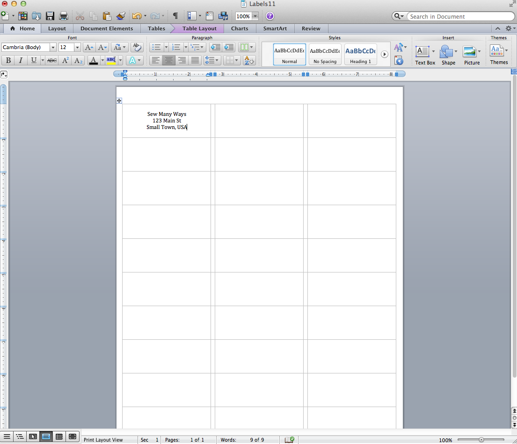This screenshot has width=517, height=444.
Task: Expand the bullet list dropdown arrow
Action: pyautogui.click(x=166, y=47)
